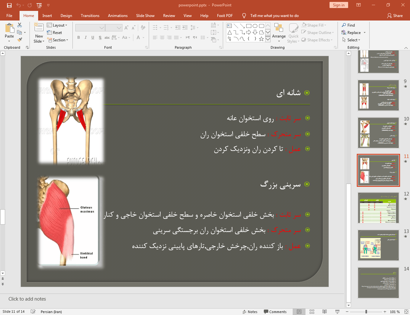Toggle bold formatting
The image size is (410, 315).
coord(79,37)
